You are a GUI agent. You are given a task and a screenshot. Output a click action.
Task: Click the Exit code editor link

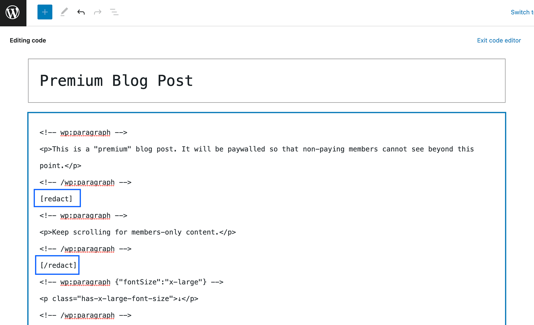(499, 40)
